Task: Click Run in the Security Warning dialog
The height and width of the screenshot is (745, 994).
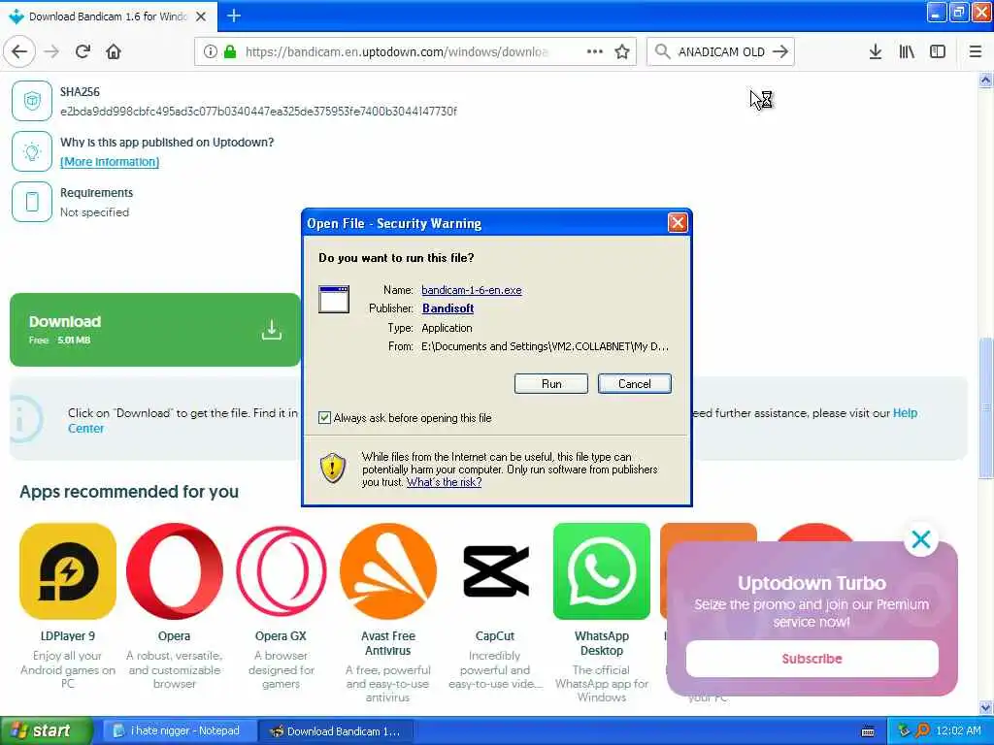Action: click(x=551, y=384)
